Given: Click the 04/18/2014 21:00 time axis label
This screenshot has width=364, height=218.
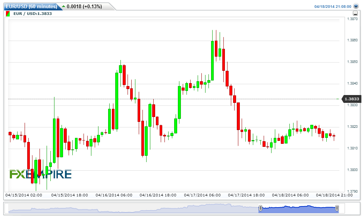Looking at the screenshot, I should click(334, 195).
